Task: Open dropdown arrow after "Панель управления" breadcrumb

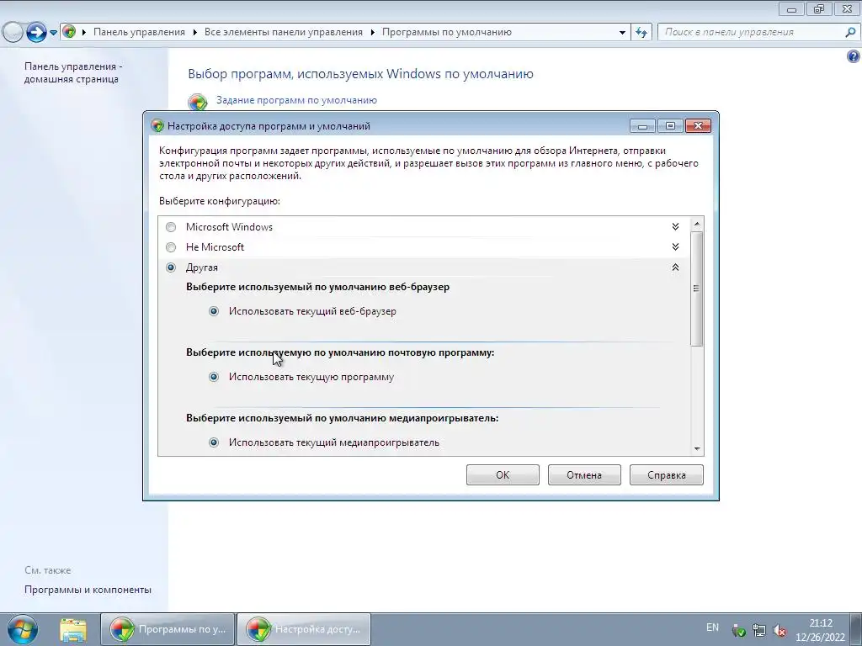Action: pyautogui.click(x=195, y=33)
